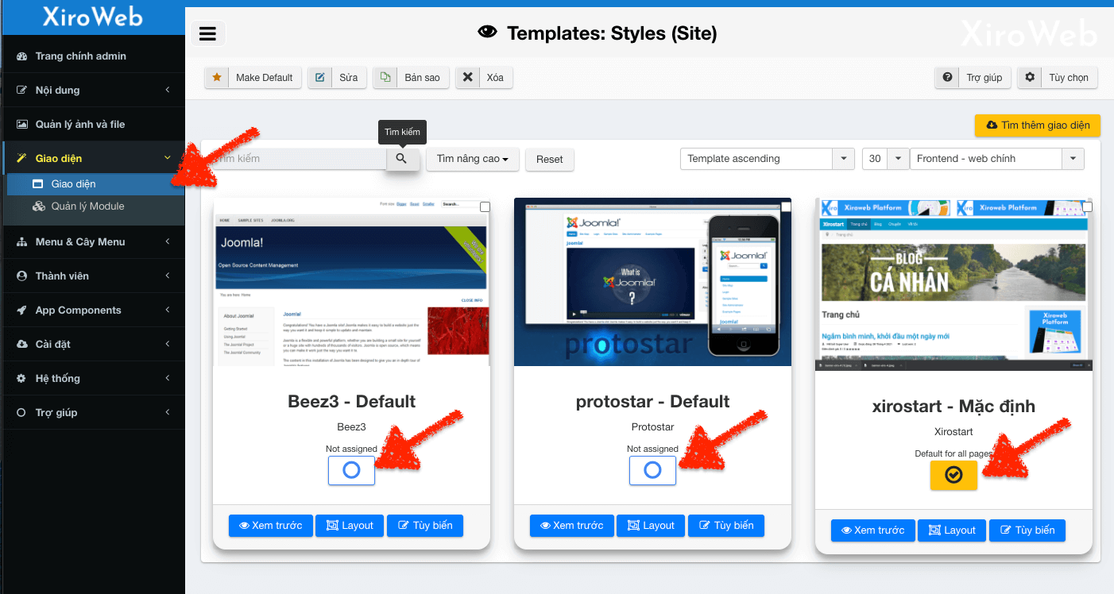Expand the Nội dung sidebar menu
Image resolution: width=1114 pixels, height=594 pixels.
(x=92, y=91)
